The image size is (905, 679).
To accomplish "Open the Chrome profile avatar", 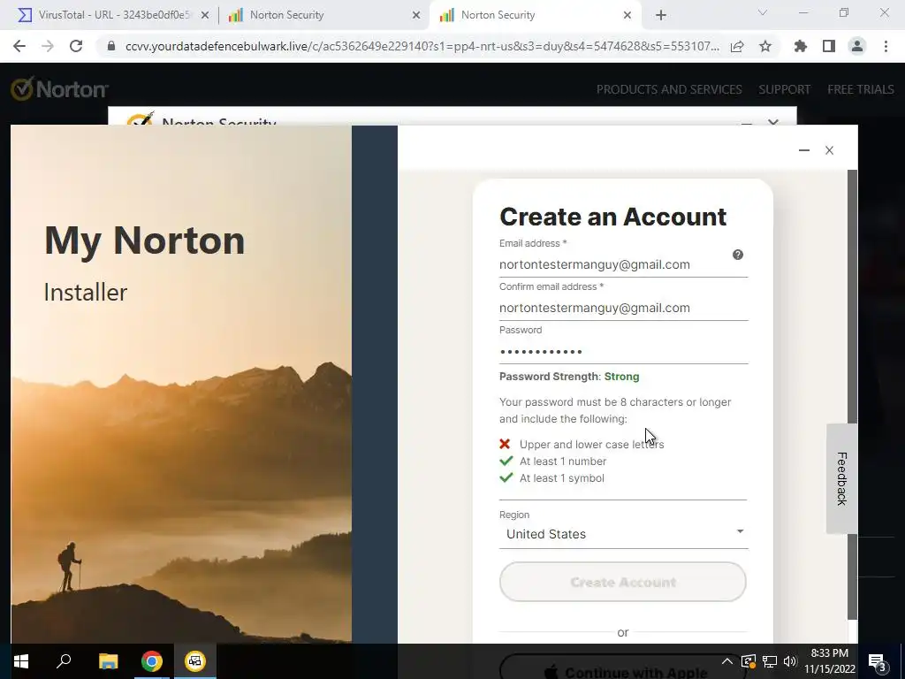I will 857,46.
